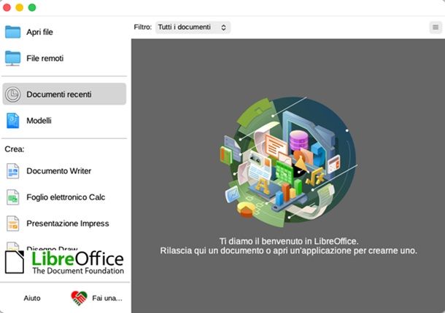Viewport: 445px width, 313px height.
Task: Click the File remoti network folder icon
Action: click(13, 58)
